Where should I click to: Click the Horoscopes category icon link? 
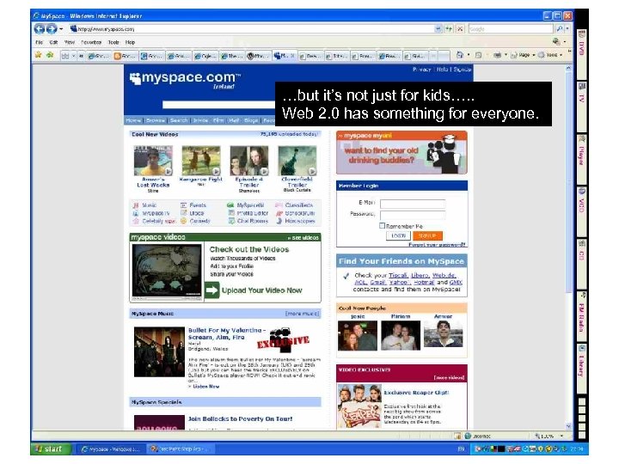coord(279,221)
